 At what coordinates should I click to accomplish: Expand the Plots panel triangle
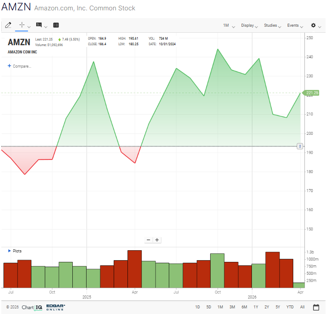tap(9, 251)
